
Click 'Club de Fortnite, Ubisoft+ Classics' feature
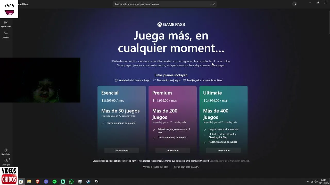click(x=222, y=136)
